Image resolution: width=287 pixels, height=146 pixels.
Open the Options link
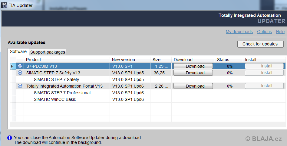pos(264,32)
